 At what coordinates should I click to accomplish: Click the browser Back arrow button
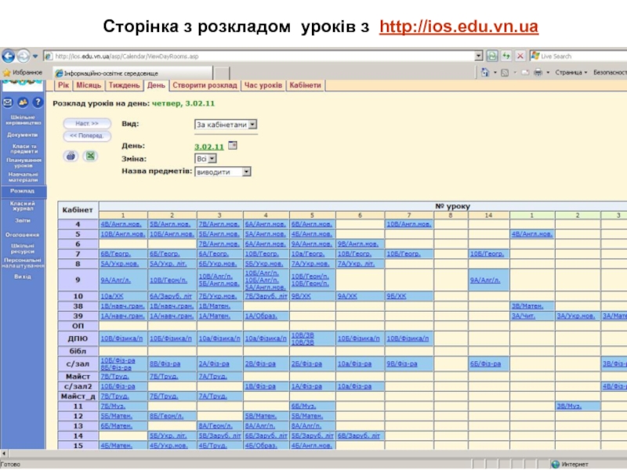(9, 56)
